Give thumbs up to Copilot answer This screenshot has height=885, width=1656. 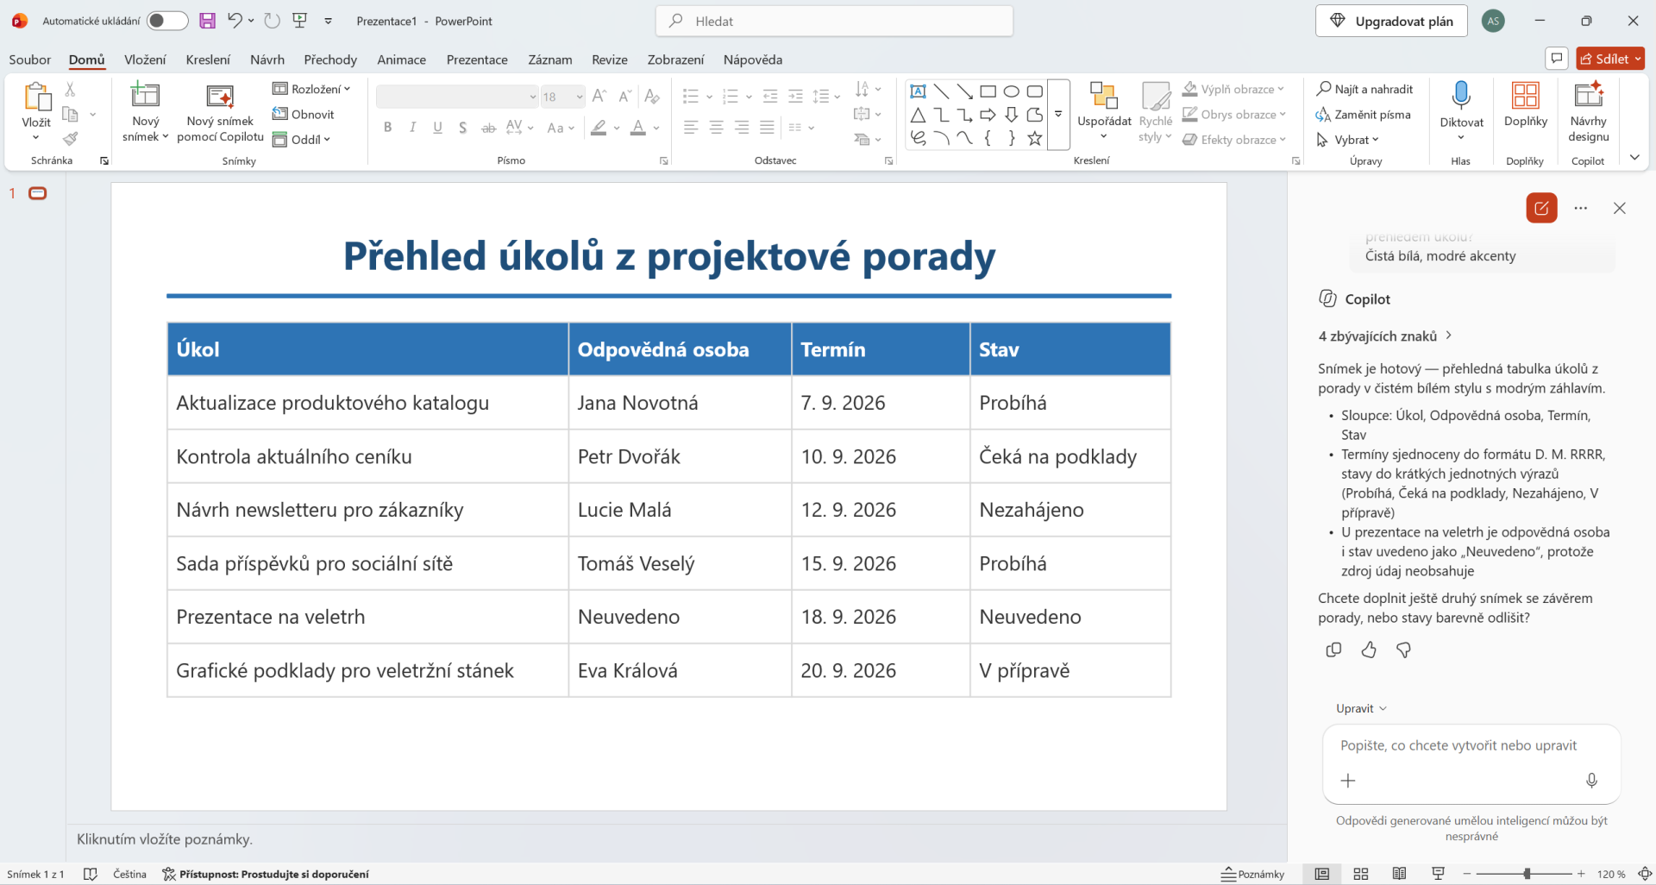tap(1369, 650)
